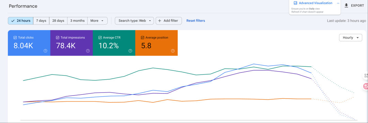368x123 pixels.
Task: Open the Search type: Web dropdown
Action: (135, 21)
